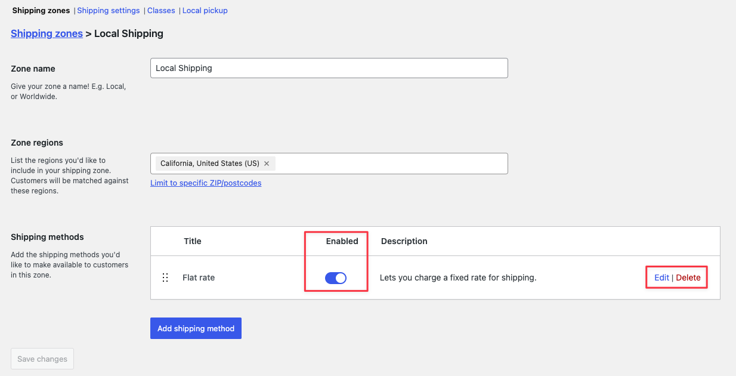Click the drag handle beside Flat rate
The height and width of the screenshot is (376, 736).
[165, 277]
